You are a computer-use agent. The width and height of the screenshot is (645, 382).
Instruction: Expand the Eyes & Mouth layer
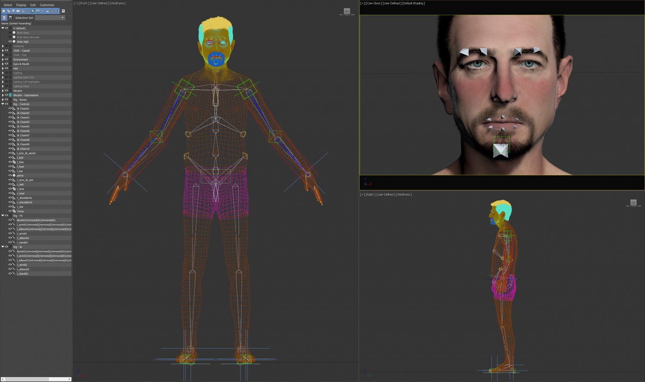pyautogui.click(x=3, y=64)
